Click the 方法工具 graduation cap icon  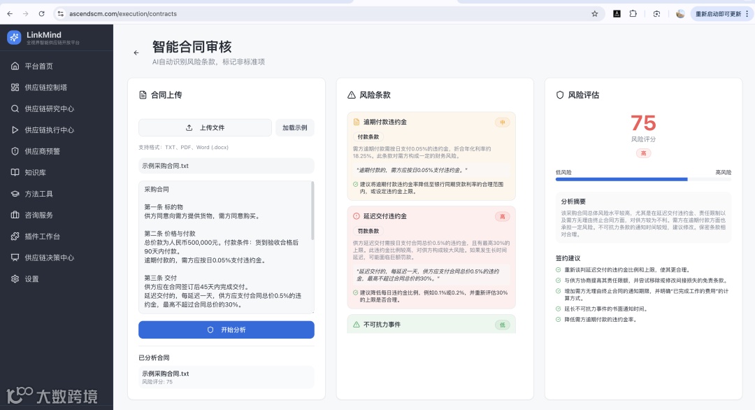click(15, 194)
